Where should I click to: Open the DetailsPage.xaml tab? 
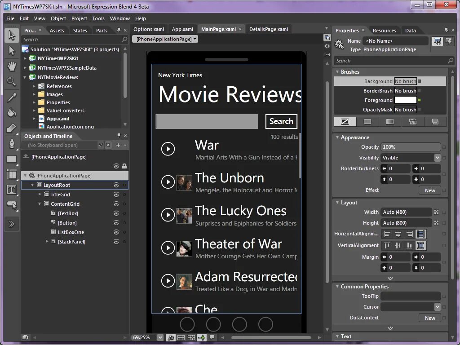[269, 29]
